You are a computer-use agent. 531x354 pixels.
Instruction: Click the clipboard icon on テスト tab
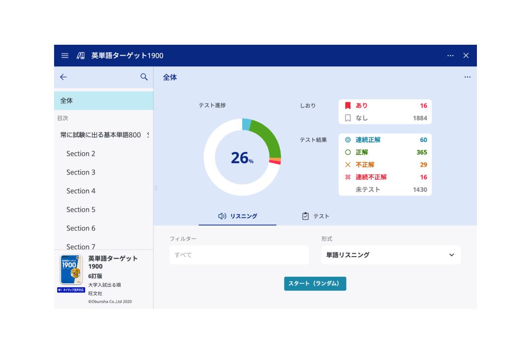tap(305, 216)
